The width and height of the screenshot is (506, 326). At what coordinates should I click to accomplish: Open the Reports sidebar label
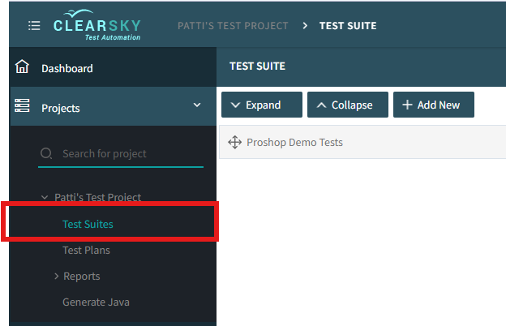pyautogui.click(x=82, y=277)
